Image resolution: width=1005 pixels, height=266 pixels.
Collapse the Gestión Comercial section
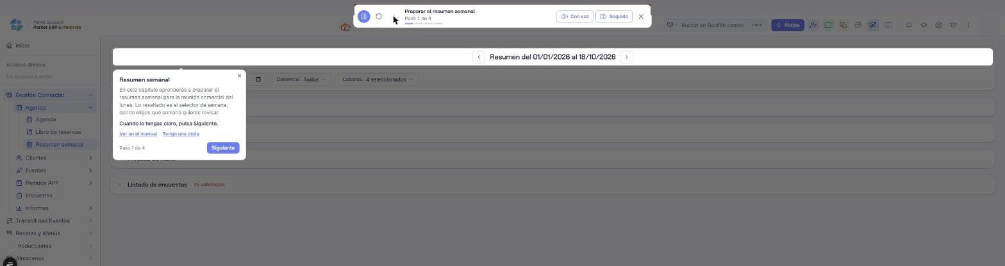[90, 95]
